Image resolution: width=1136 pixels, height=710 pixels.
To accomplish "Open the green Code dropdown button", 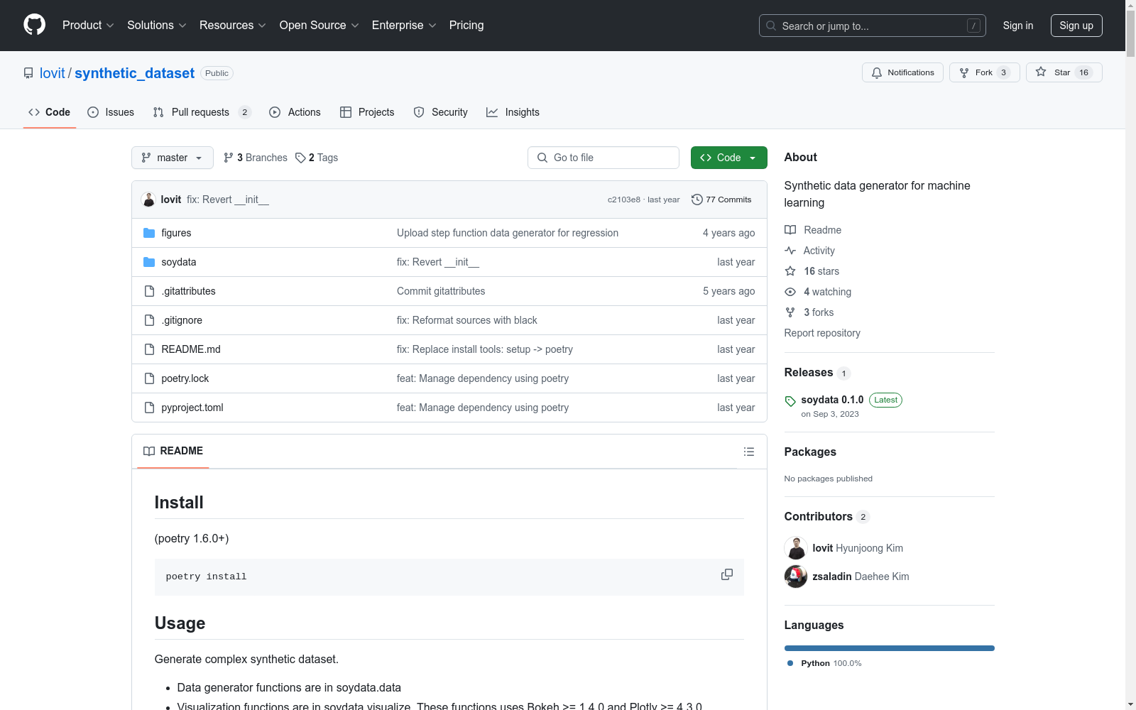I will 728,158.
